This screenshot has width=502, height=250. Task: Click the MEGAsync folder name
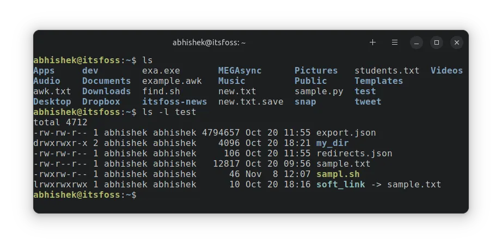240,71
